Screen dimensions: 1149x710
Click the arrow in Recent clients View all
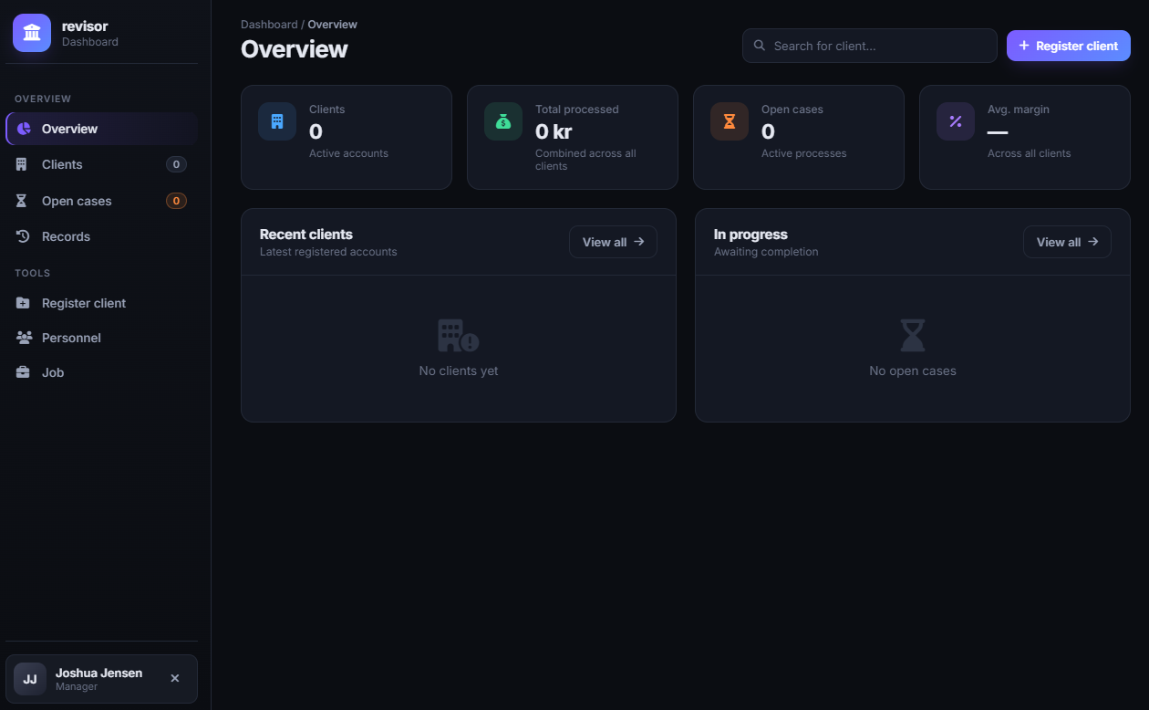pyautogui.click(x=639, y=242)
